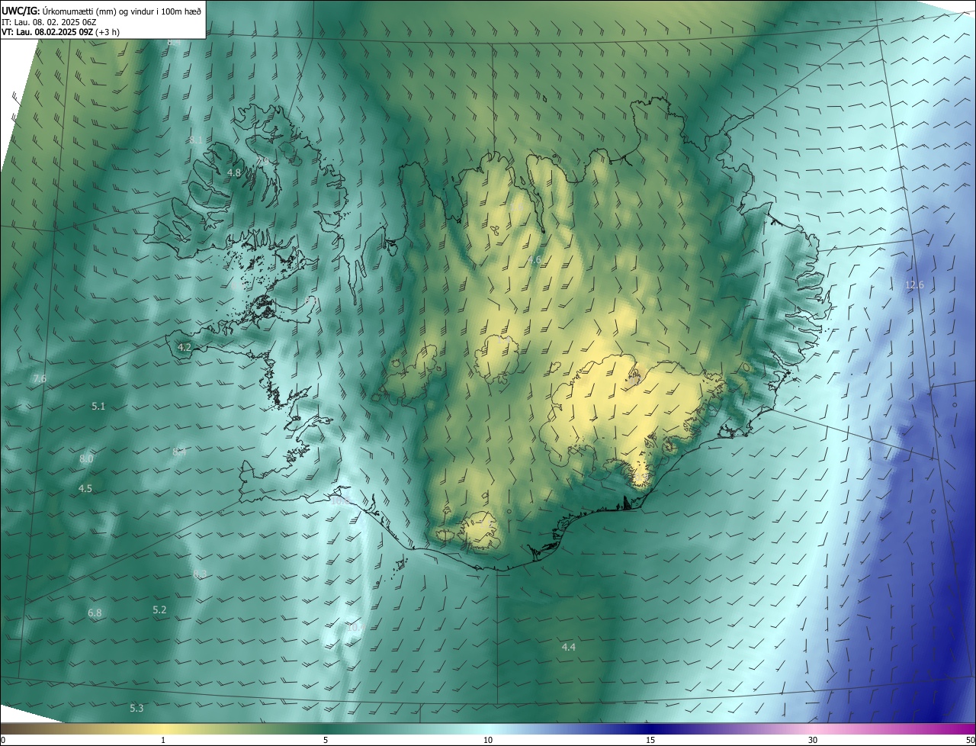Click the 30 tick on the color scale
Image resolution: width=976 pixels, height=746 pixels.
(813, 741)
